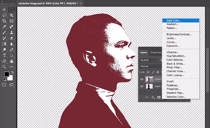This screenshot has width=210, height=128.
Task: Toggle lock transparent pixels
Action: [x=148, y=72]
